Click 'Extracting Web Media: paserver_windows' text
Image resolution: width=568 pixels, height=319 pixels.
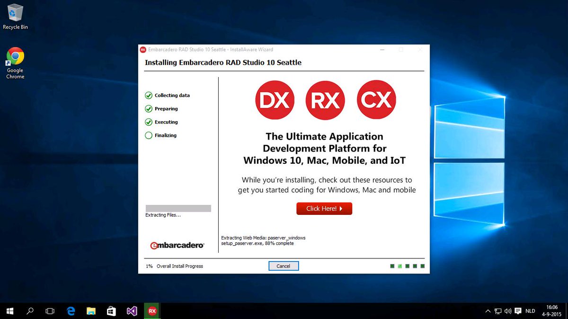pyautogui.click(x=263, y=238)
